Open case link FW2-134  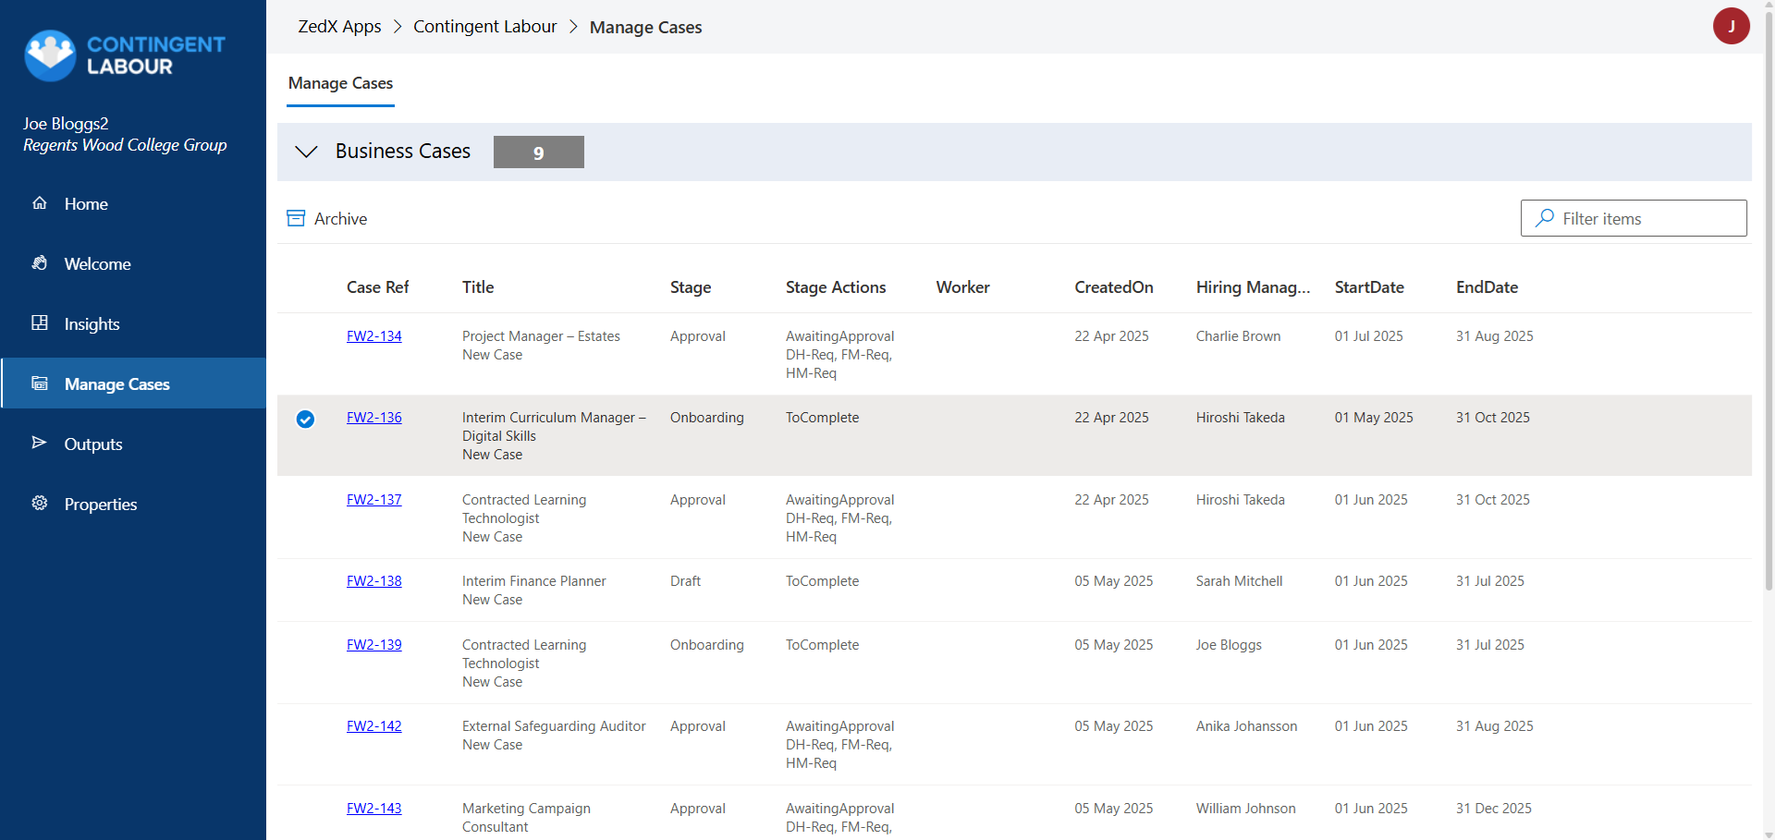(374, 336)
